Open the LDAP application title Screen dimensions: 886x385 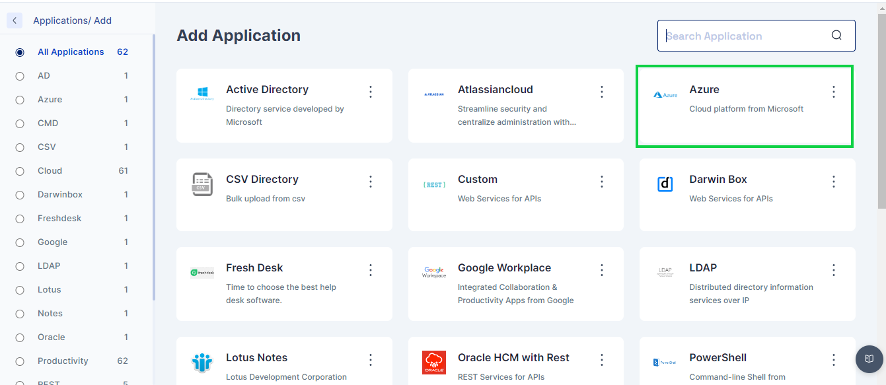coord(702,268)
